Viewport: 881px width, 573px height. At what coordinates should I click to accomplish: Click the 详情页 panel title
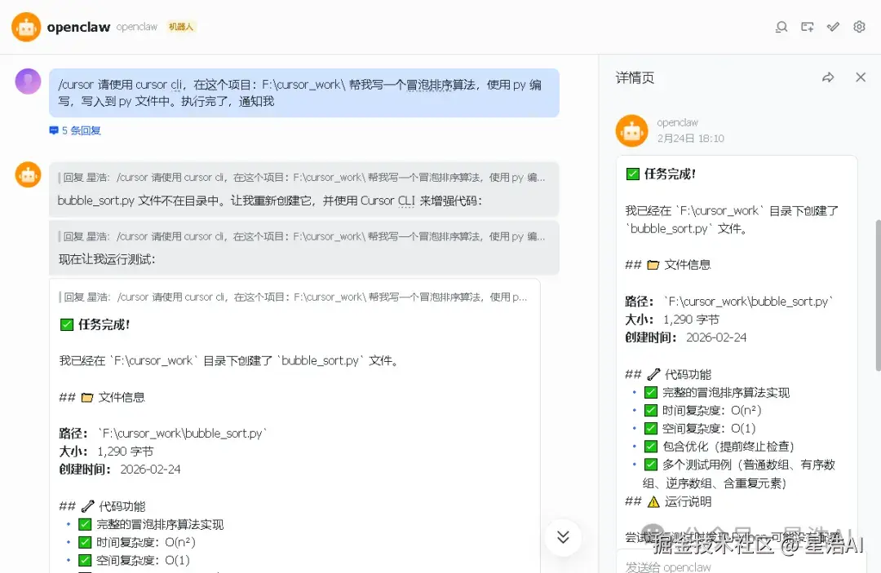635,77
